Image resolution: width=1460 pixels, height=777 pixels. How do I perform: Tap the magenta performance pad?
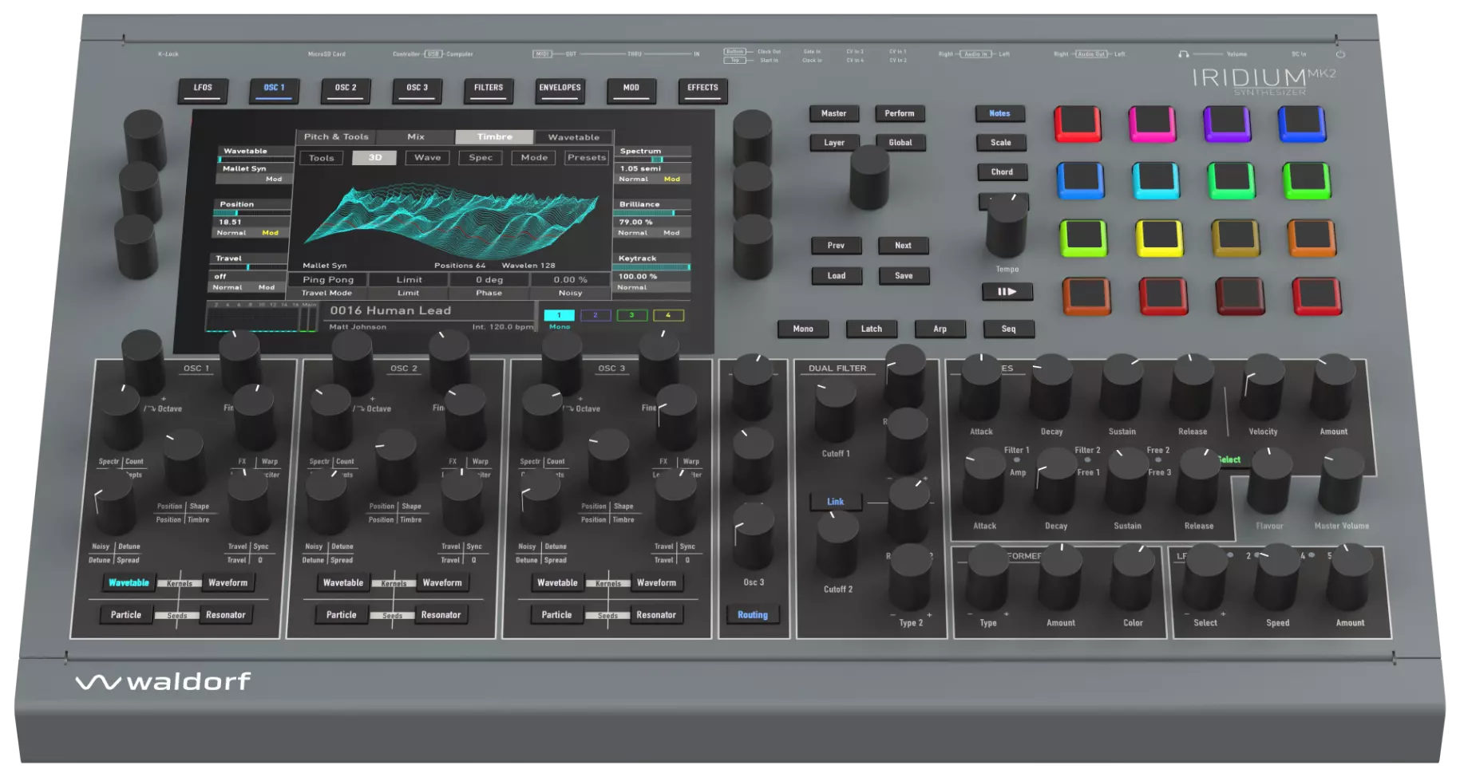click(x=1152, y=124)
